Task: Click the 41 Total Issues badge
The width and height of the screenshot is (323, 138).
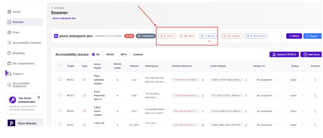Action: tap(146, 36)
